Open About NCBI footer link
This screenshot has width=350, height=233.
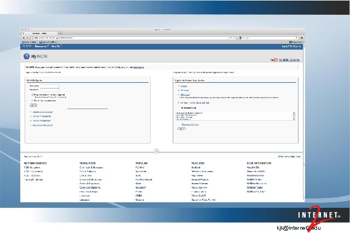pos(253,167)
